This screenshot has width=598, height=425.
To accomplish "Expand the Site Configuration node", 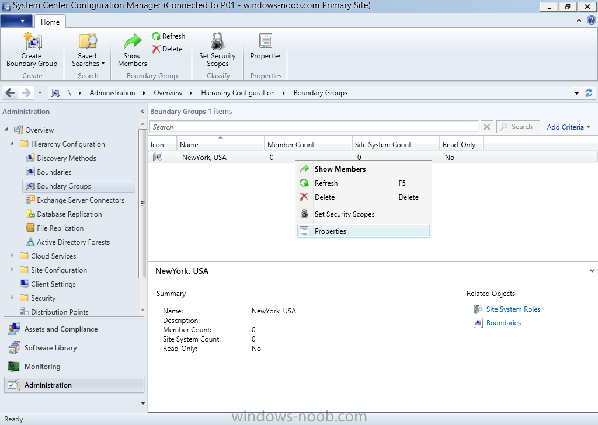I will (12, 270).
